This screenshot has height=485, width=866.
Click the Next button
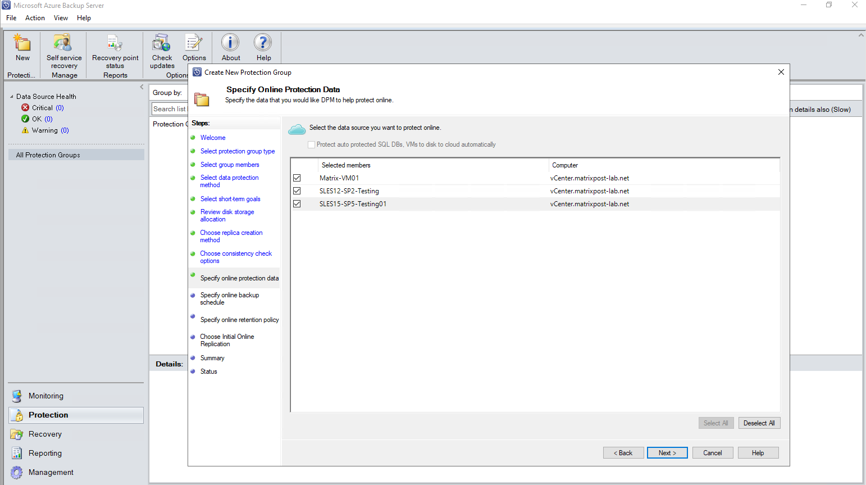tap(667, 453)
